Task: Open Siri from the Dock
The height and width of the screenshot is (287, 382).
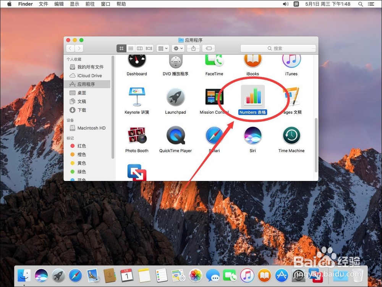Action: 41,276
